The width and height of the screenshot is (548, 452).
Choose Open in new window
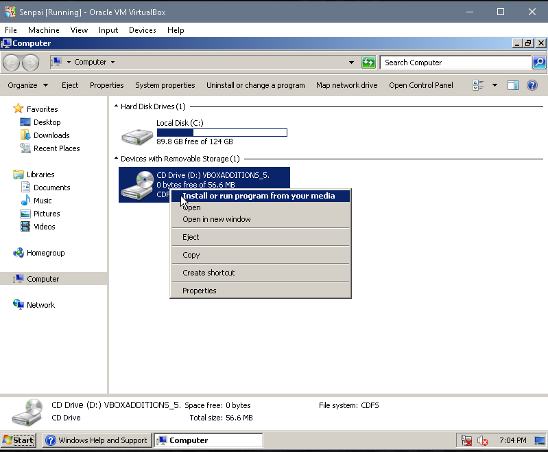point(261,219)
